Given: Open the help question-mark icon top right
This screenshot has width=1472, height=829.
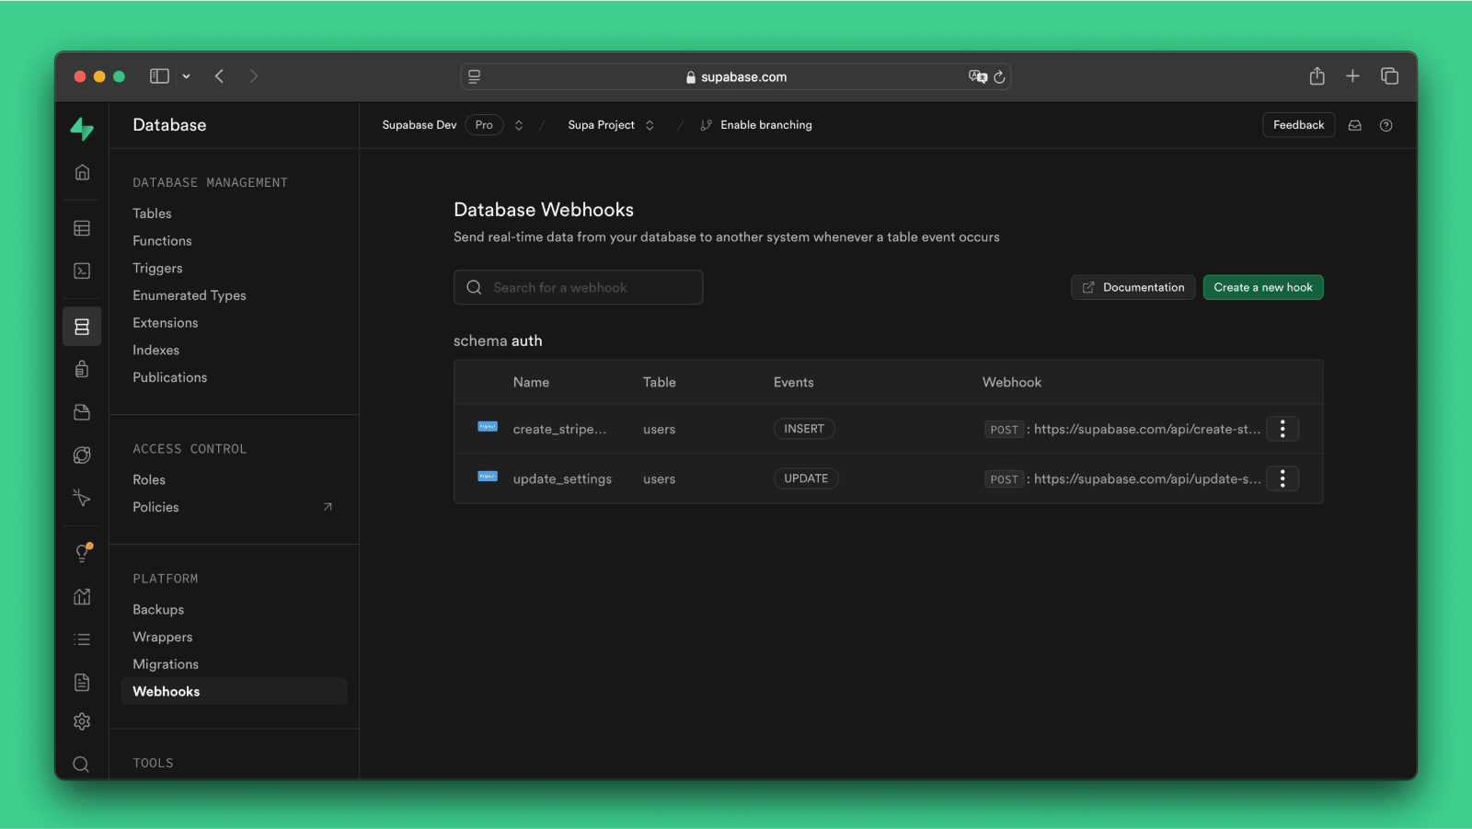Looking at the screenshot, I should (x=1386, y=125).
